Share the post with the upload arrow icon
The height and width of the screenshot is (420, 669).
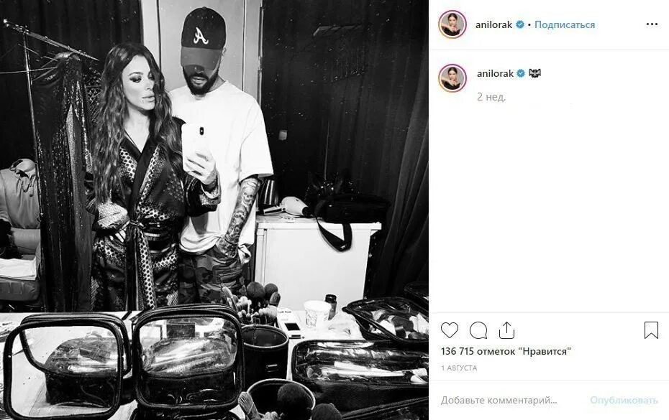click(506, 330)
